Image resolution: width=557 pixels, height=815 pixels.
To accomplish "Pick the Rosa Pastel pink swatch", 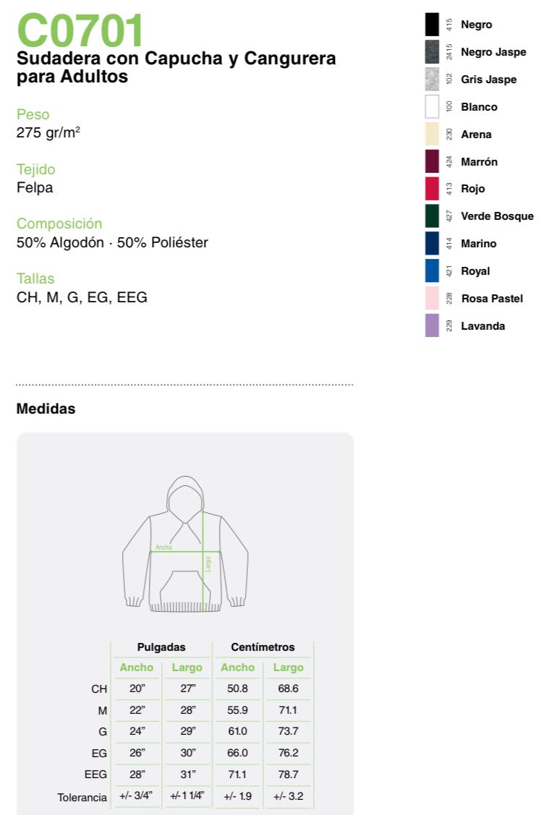I will point(432,299).
